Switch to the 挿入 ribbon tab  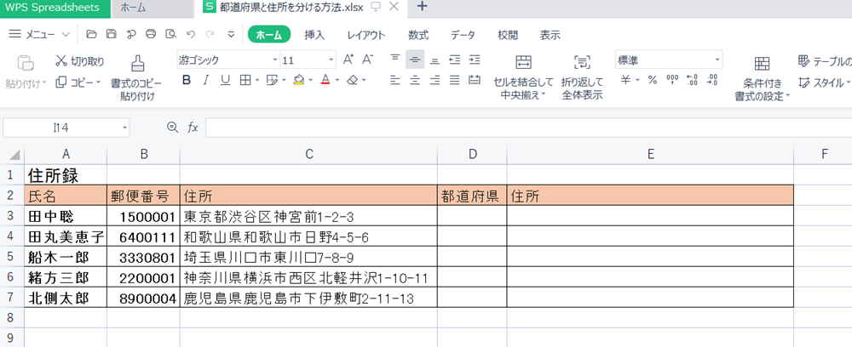tap(314, 35)
